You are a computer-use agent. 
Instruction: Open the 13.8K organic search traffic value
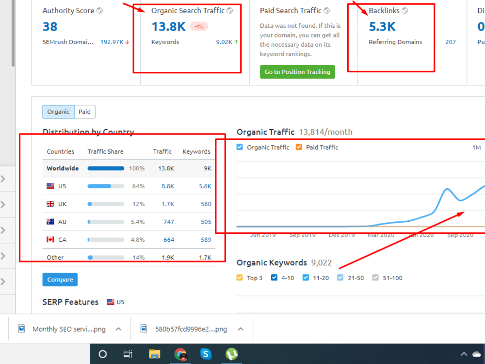point(169,27)
